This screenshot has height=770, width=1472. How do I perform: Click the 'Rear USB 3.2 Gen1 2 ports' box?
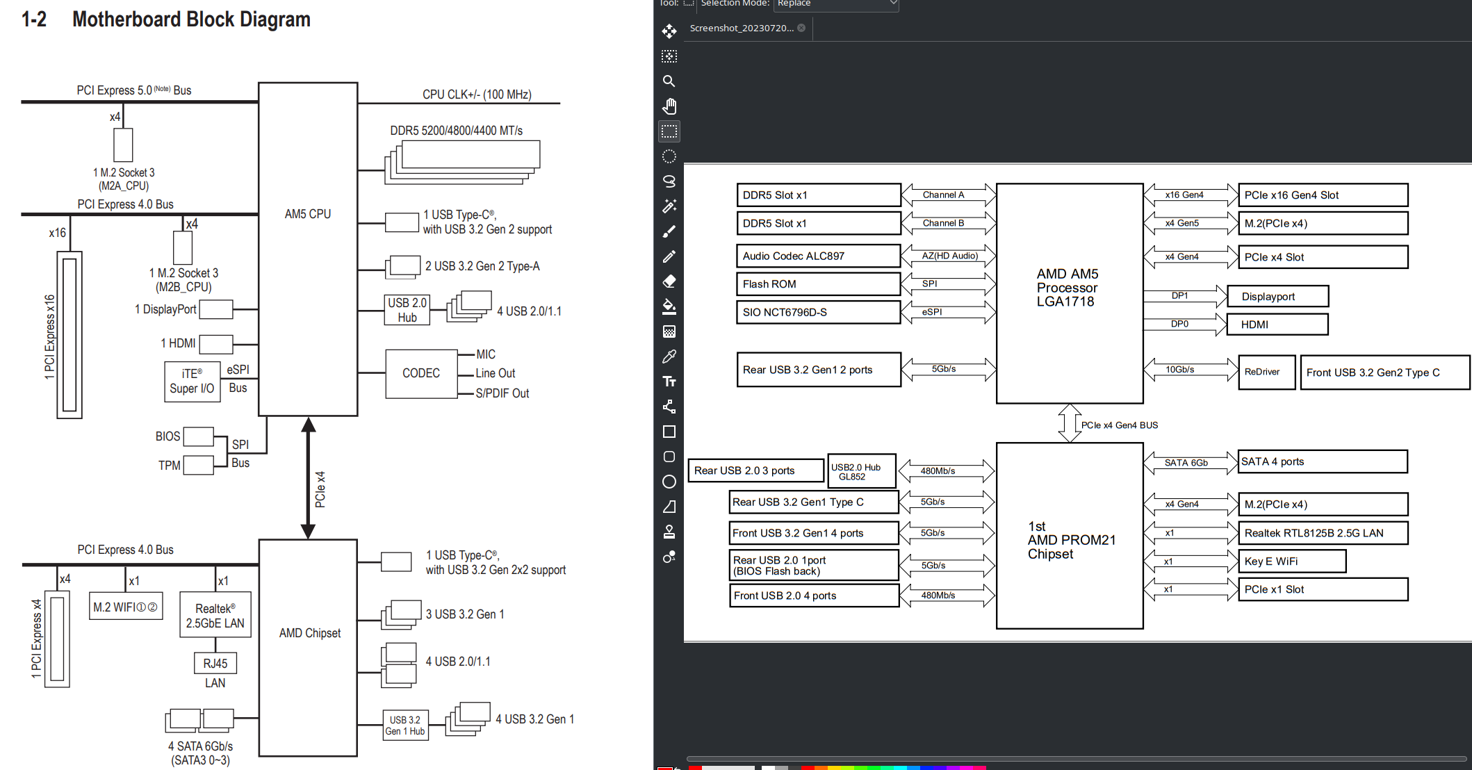click(x=819, y=370)
